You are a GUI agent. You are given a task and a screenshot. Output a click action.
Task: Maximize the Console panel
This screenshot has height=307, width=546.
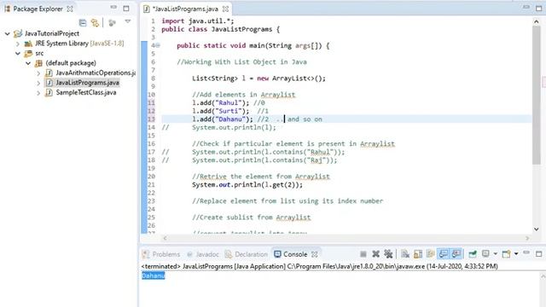tap(539, 254)
